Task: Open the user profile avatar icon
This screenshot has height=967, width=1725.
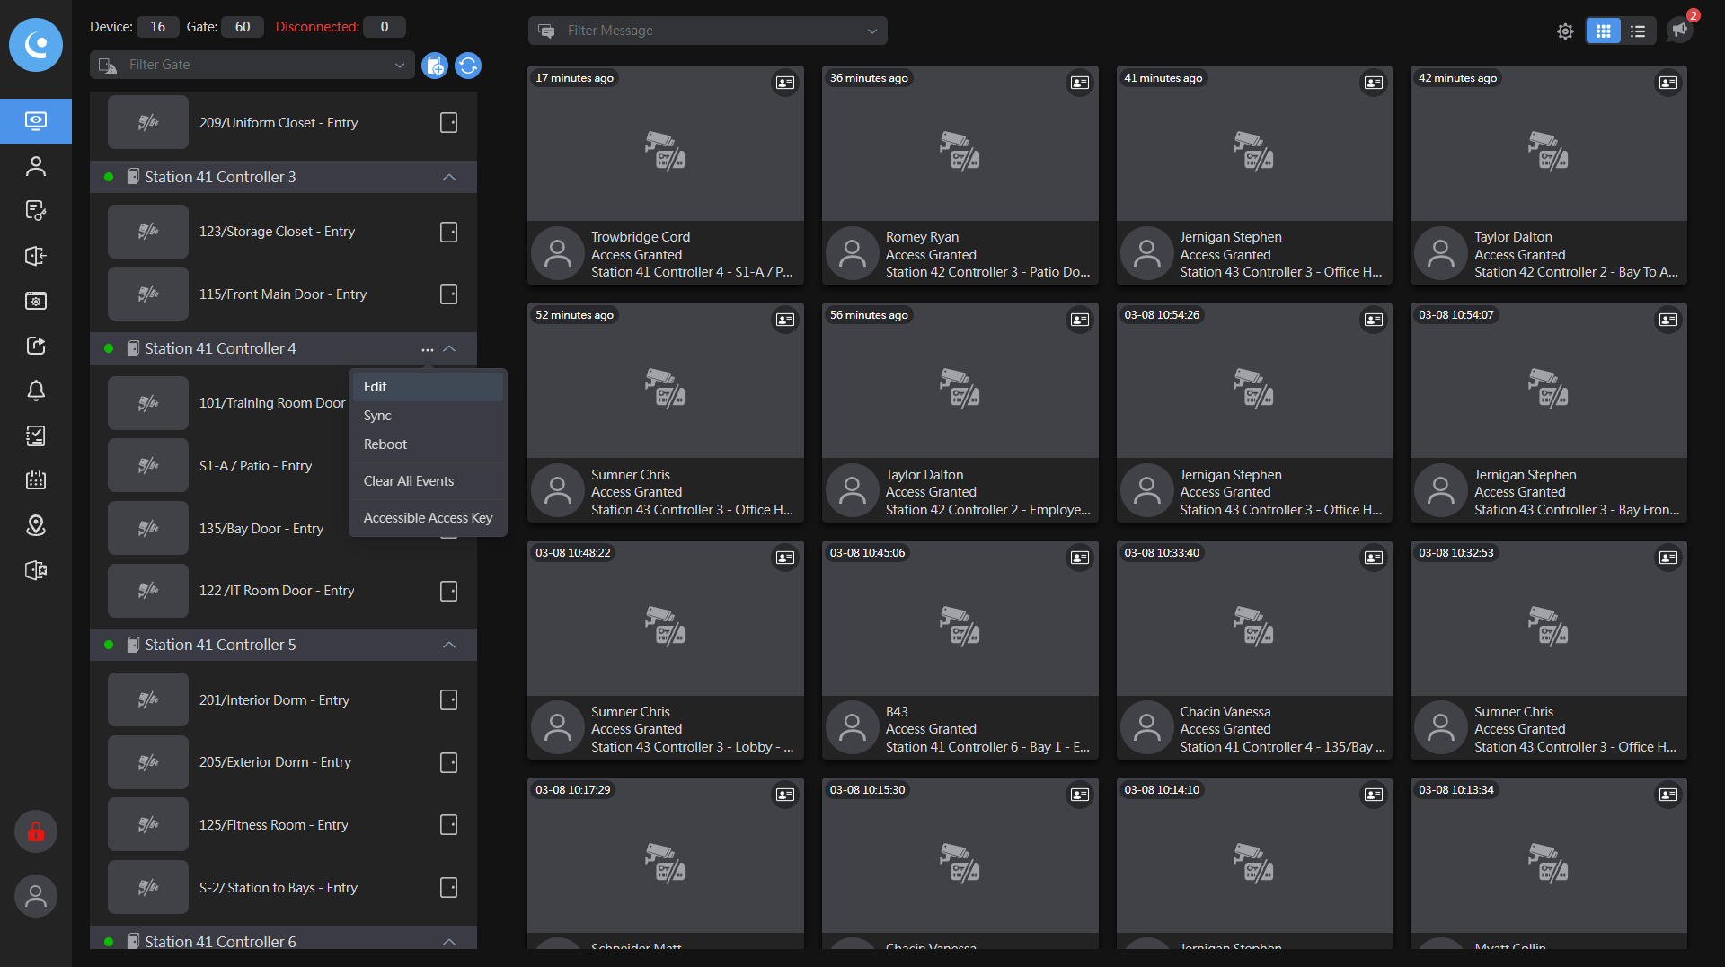Action: point(36,895)
